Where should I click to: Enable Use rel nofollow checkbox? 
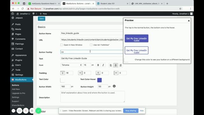click(x=91, y=45)
